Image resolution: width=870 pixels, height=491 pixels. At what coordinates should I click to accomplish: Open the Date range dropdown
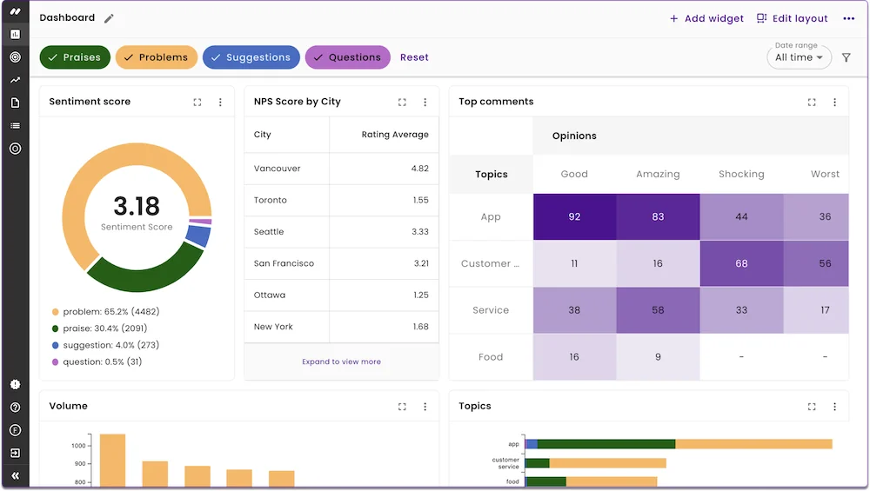[799, 57]
